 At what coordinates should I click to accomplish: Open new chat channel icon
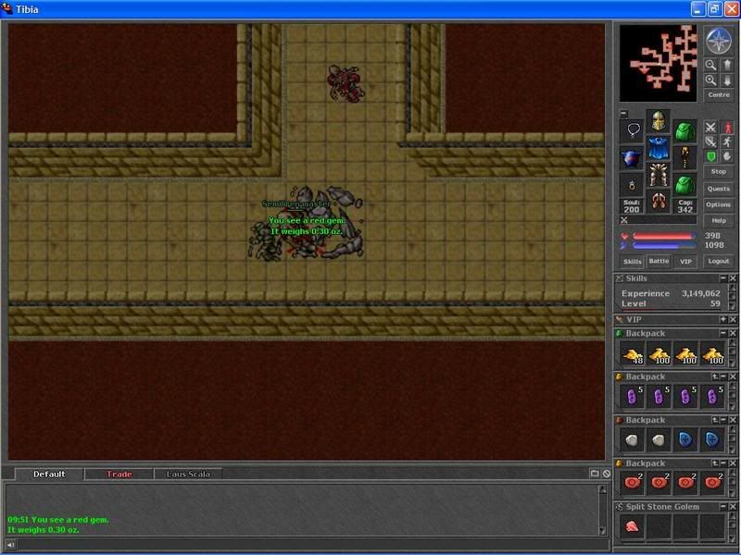(x=595, y=474)
